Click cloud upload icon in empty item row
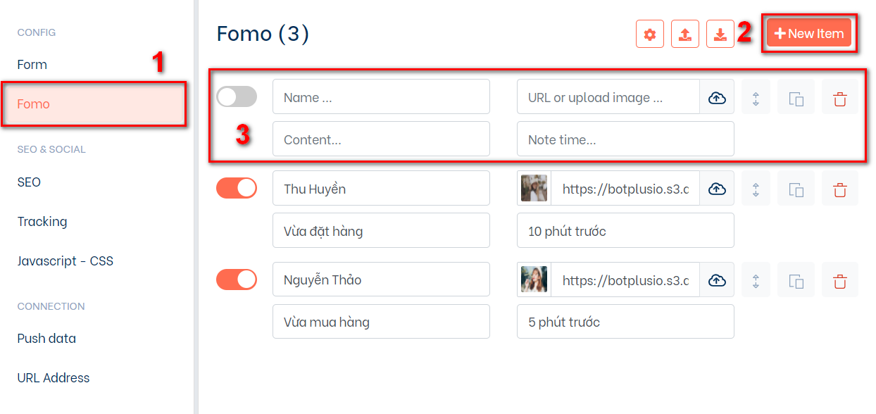876x414 pixels. pos(717,97)
